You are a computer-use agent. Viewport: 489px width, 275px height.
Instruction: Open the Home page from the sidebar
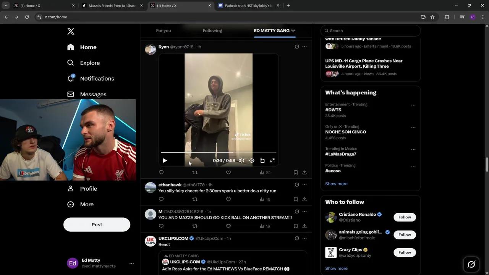[82, 47]
